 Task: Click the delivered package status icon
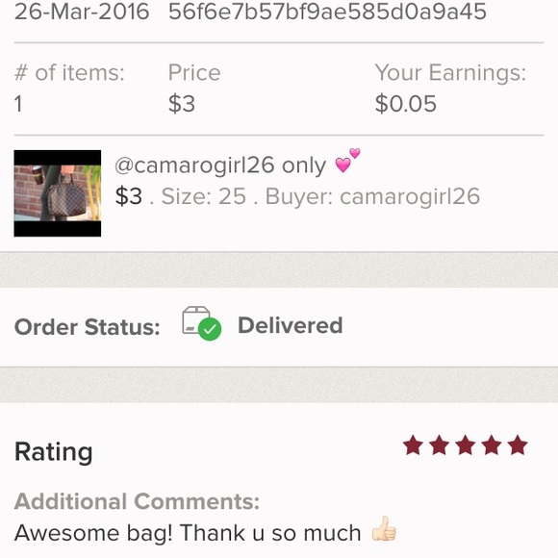[x=201, y=323]
